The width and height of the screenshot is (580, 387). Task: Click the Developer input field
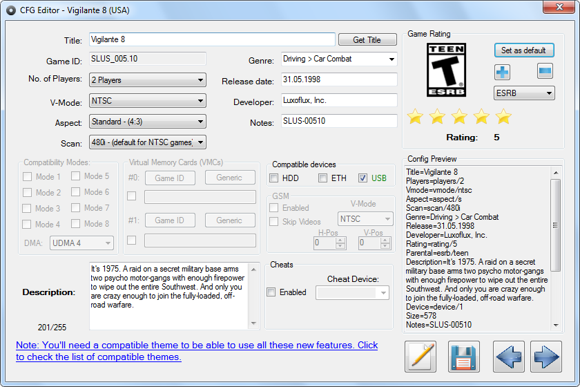339,100
